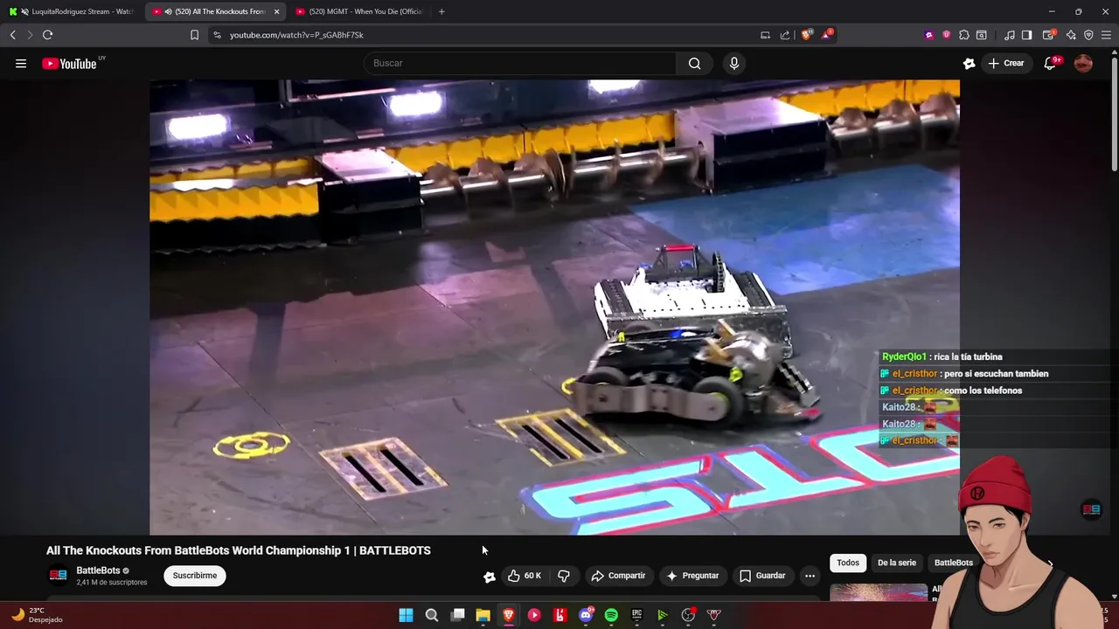Toggle the browser sidebar panel icon
Screen dimensions: 1119x629
(1026, 35)
